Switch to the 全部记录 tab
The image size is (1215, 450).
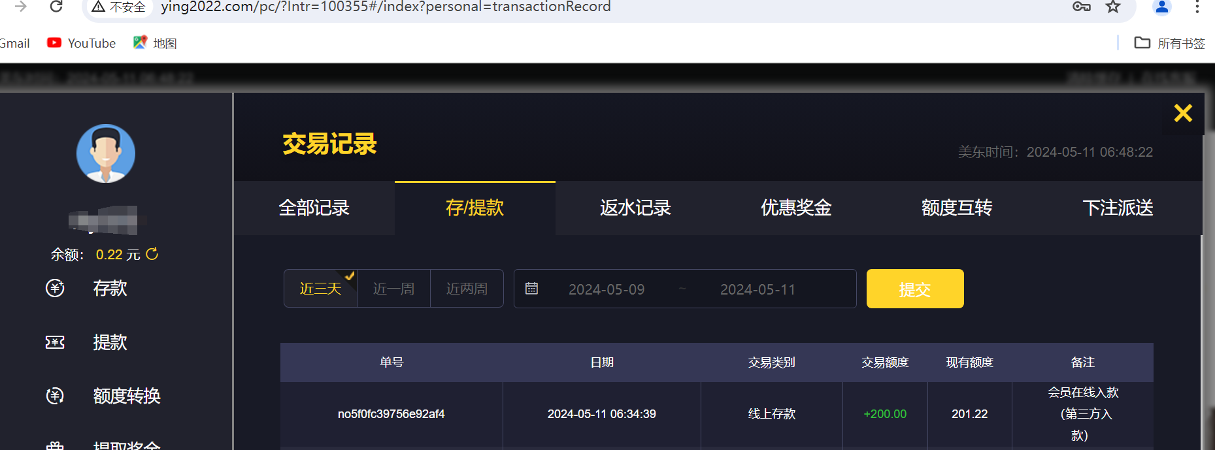[314, 208]
